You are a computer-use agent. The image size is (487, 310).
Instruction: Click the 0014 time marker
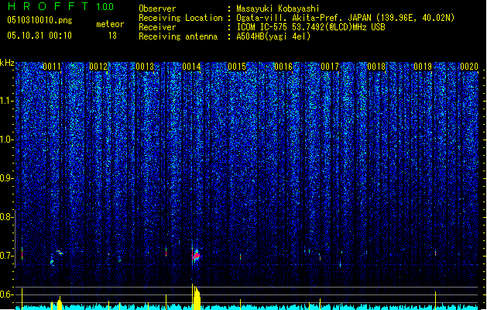coord(191,67)
